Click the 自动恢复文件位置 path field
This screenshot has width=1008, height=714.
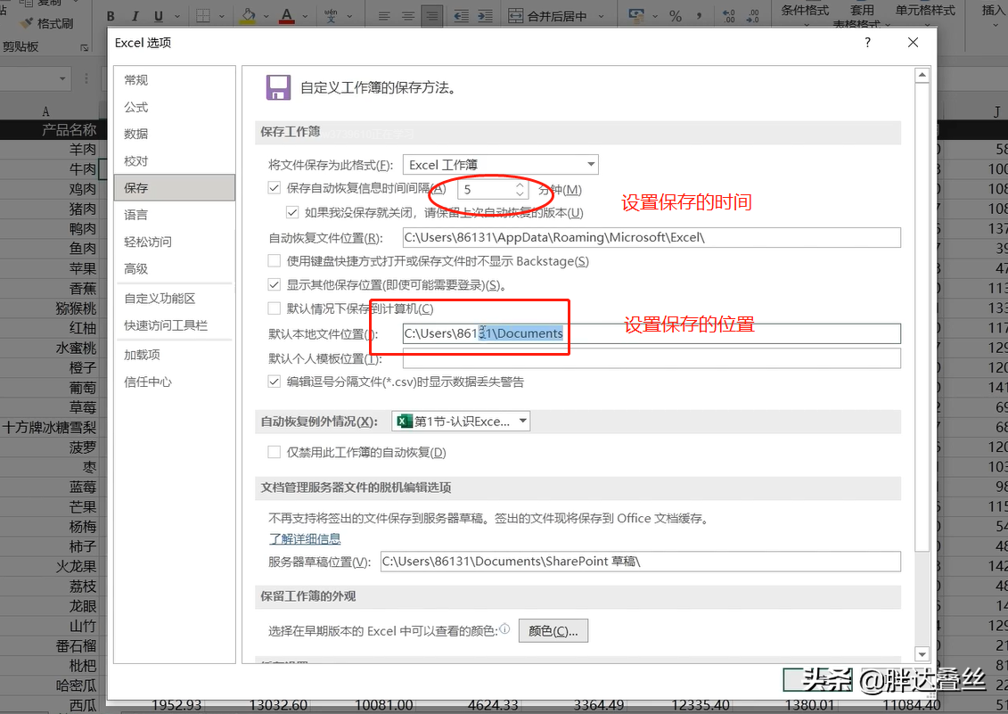pyautogui.click(x=652, y=237)
